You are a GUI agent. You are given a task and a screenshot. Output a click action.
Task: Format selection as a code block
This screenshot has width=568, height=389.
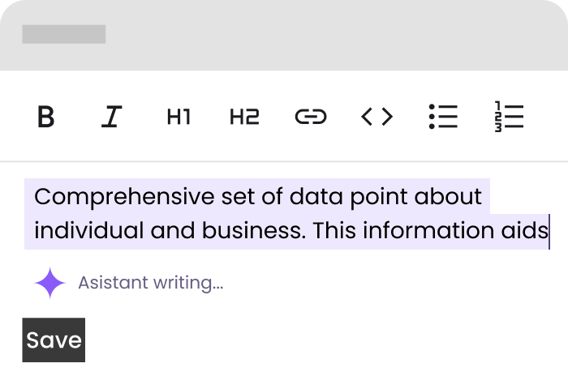(377, 117)
